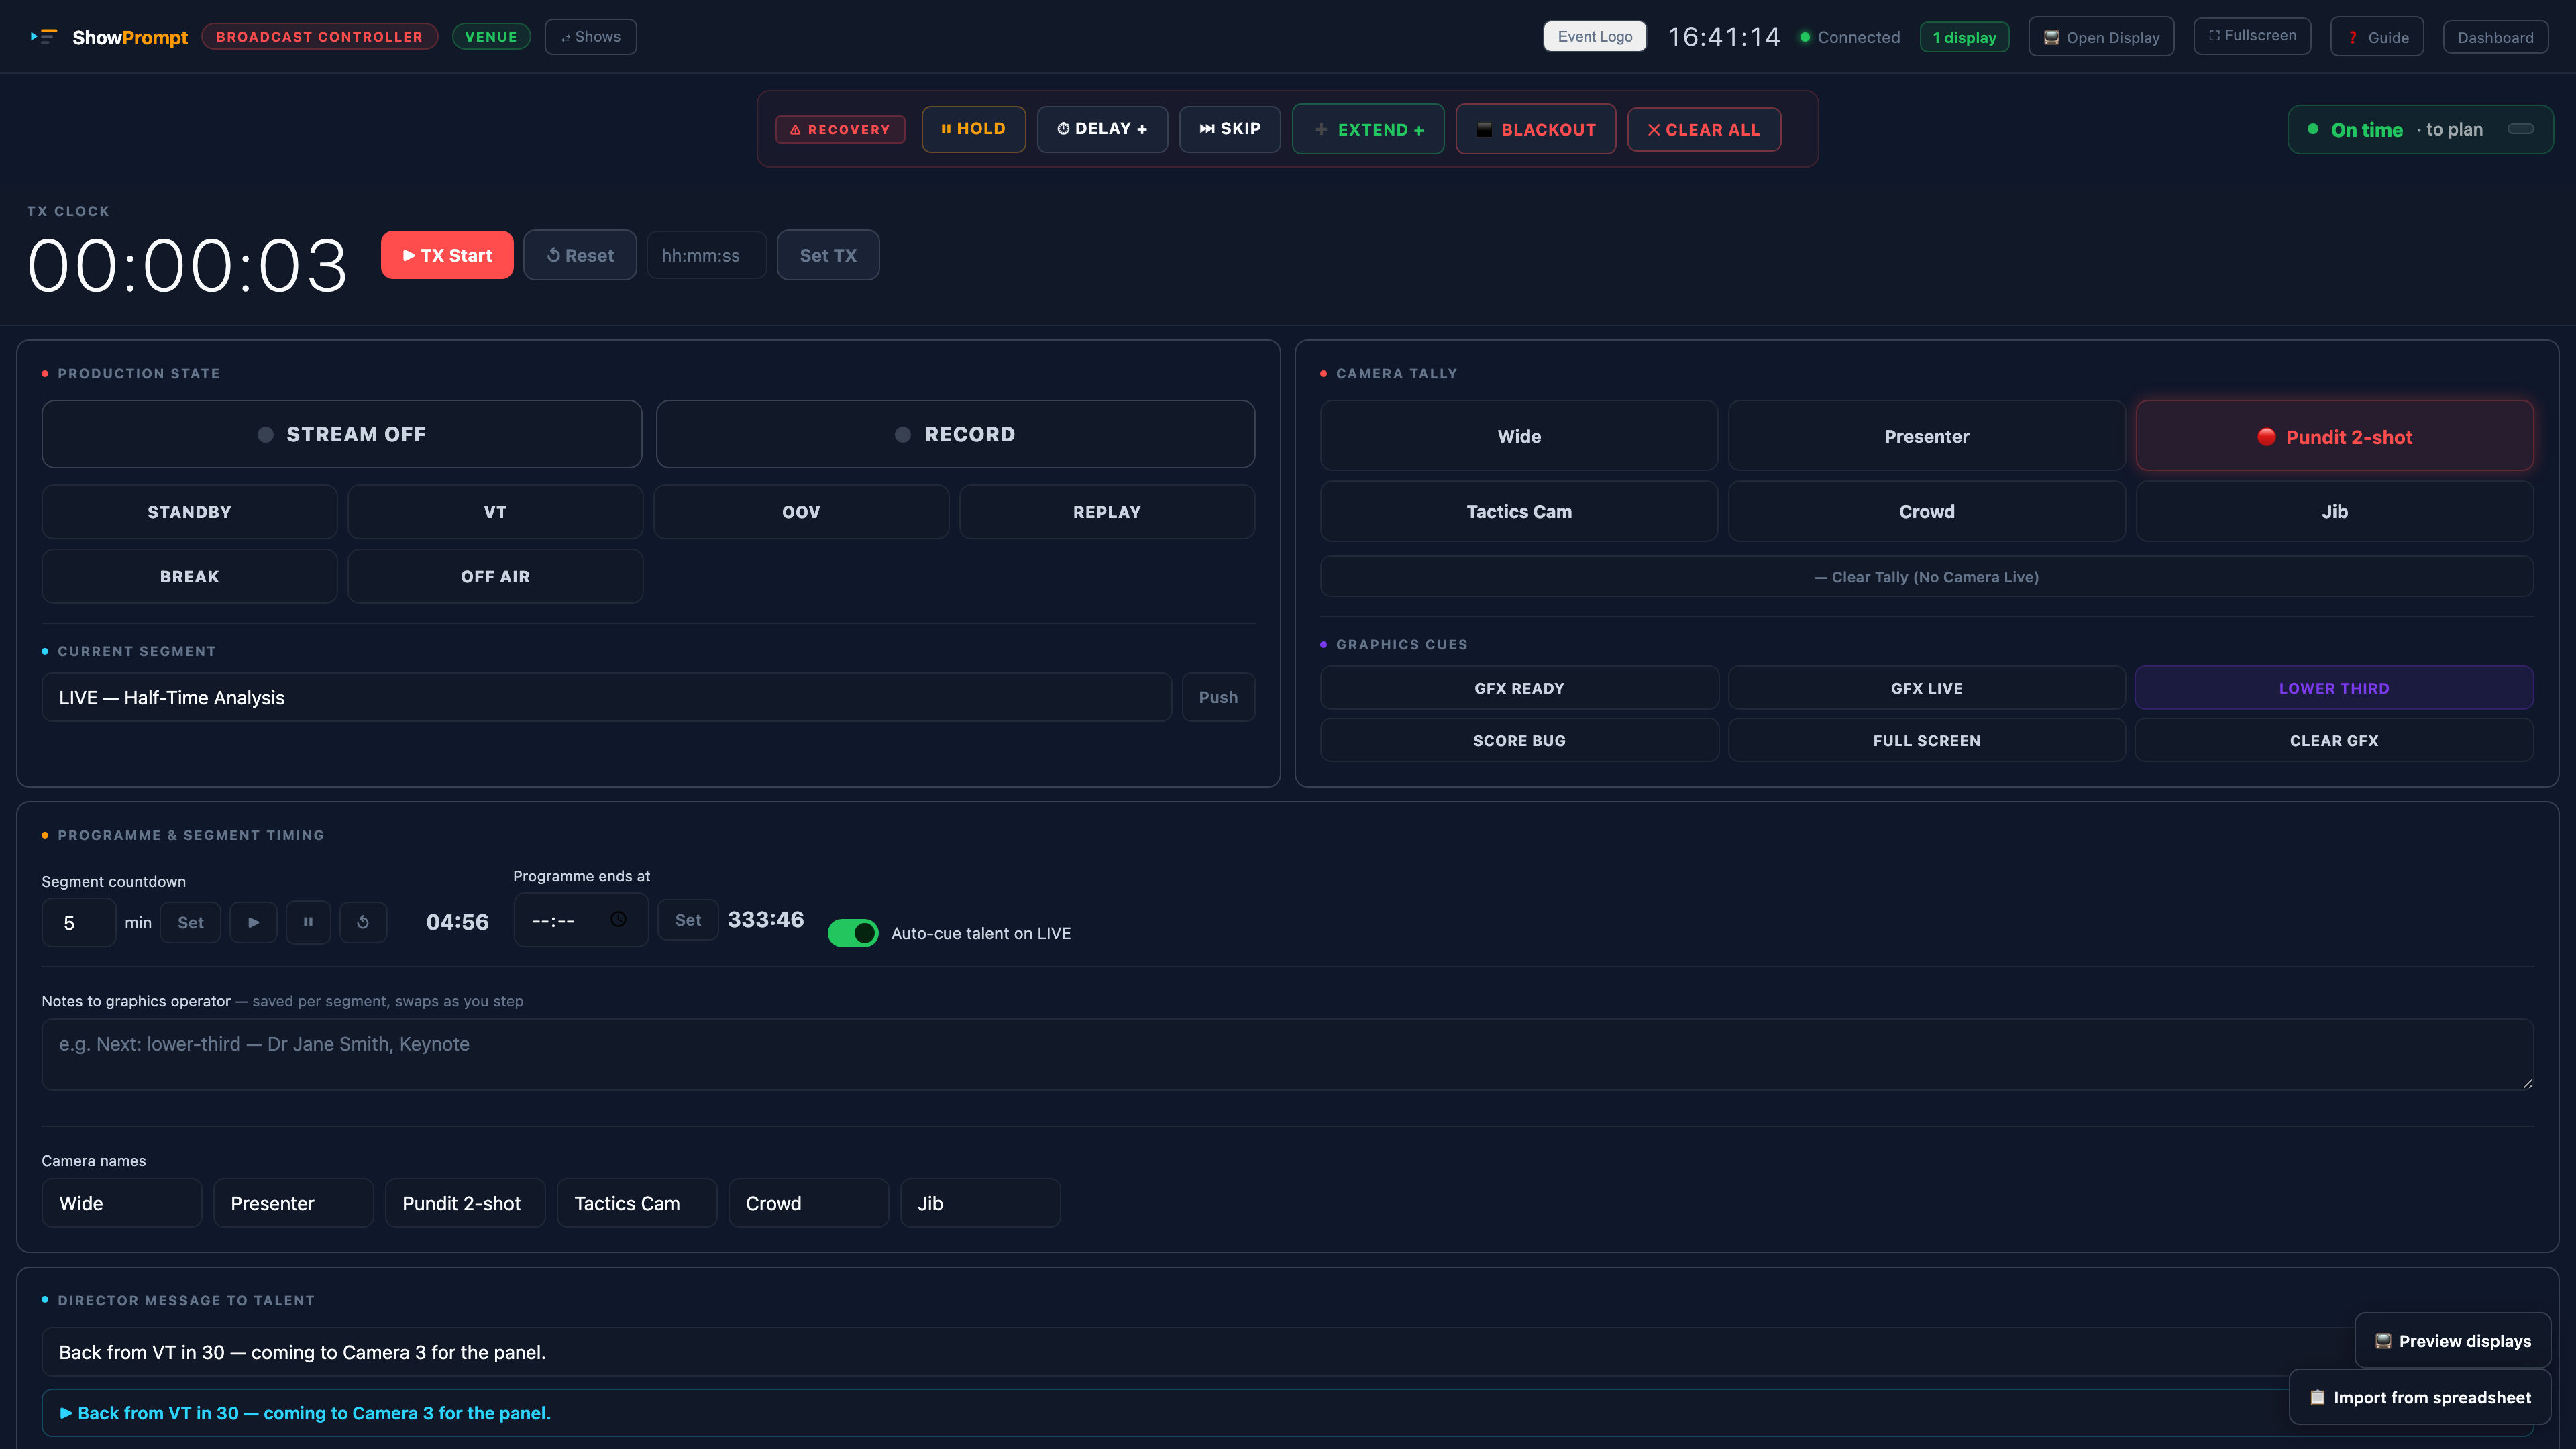
Task: Tally the Crowd camera
Action: [x=1927, y=511]
